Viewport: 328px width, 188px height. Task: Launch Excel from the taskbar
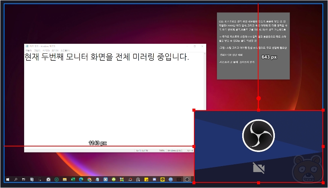click(73, 179)
